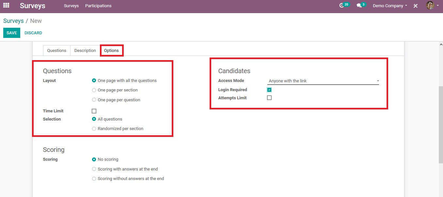Enable the Attempts Limit checkbox
Image resolution: width=443 pixels, height=197 pixels.
(269, 98)
